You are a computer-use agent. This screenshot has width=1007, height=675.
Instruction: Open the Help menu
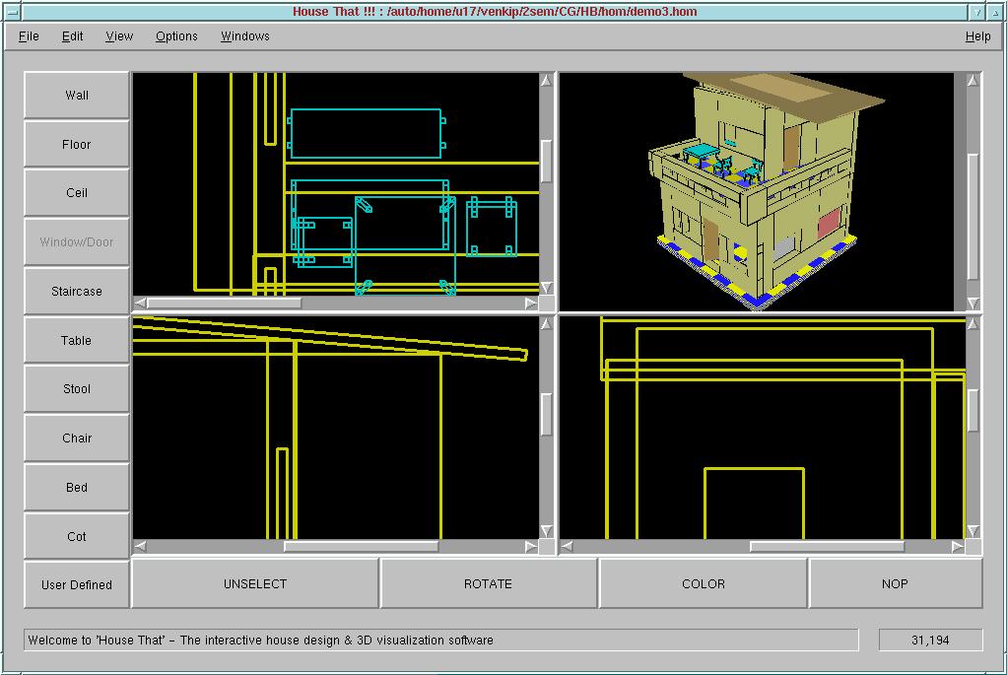977,35
